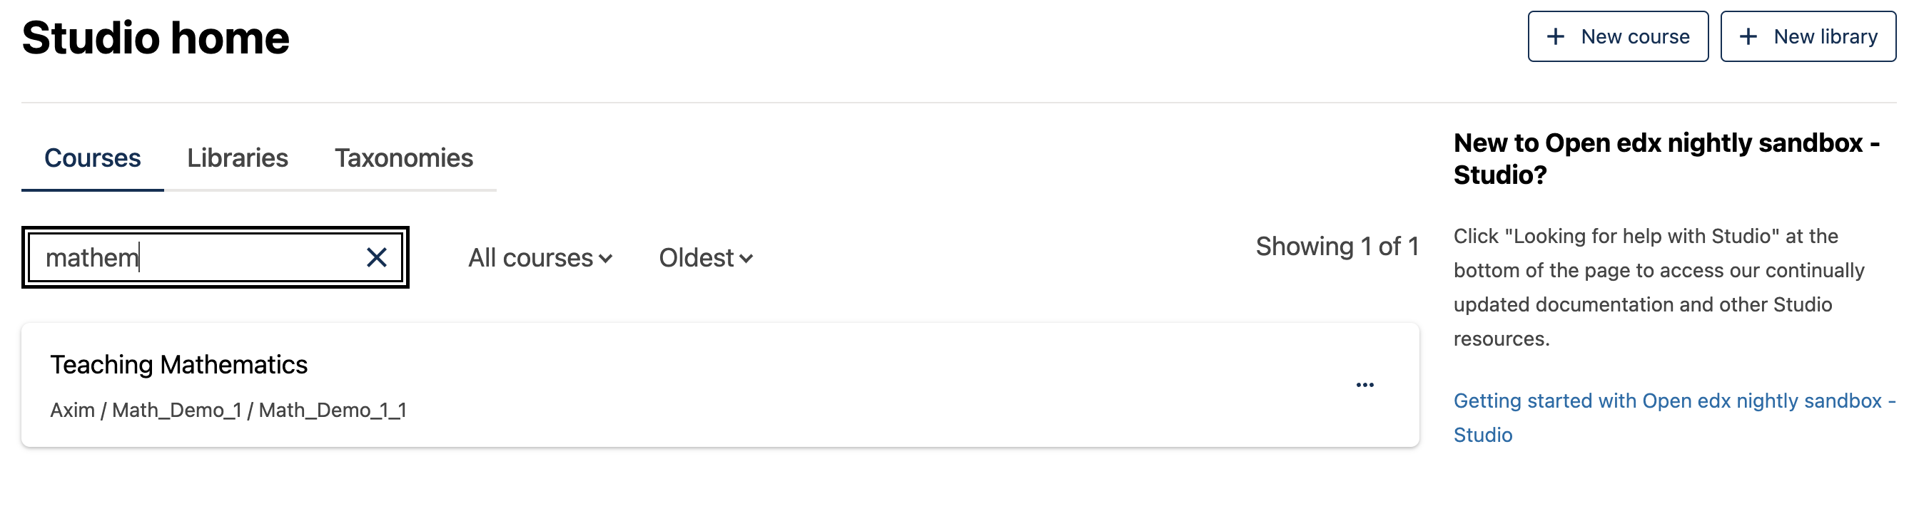Screen dimensions: 1909x526
Task: Expand the All courses filter dropdown
Action: click(540, 258)
